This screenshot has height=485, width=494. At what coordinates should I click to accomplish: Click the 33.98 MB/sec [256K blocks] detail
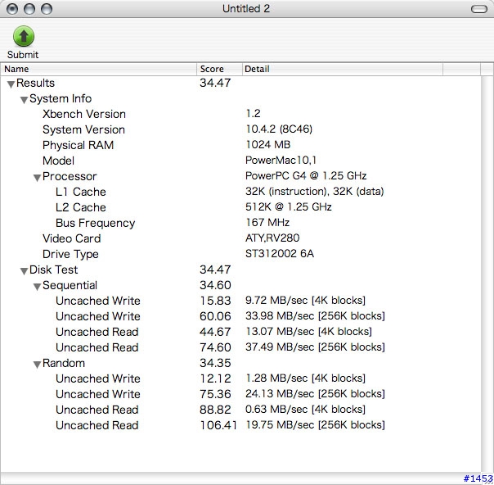[x=315, y=316]
